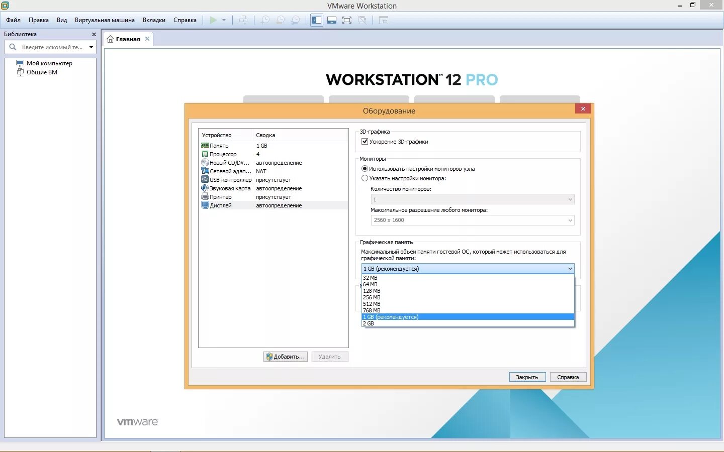Switch to the Главная tab
724x452 pixels.
[127, 38]
